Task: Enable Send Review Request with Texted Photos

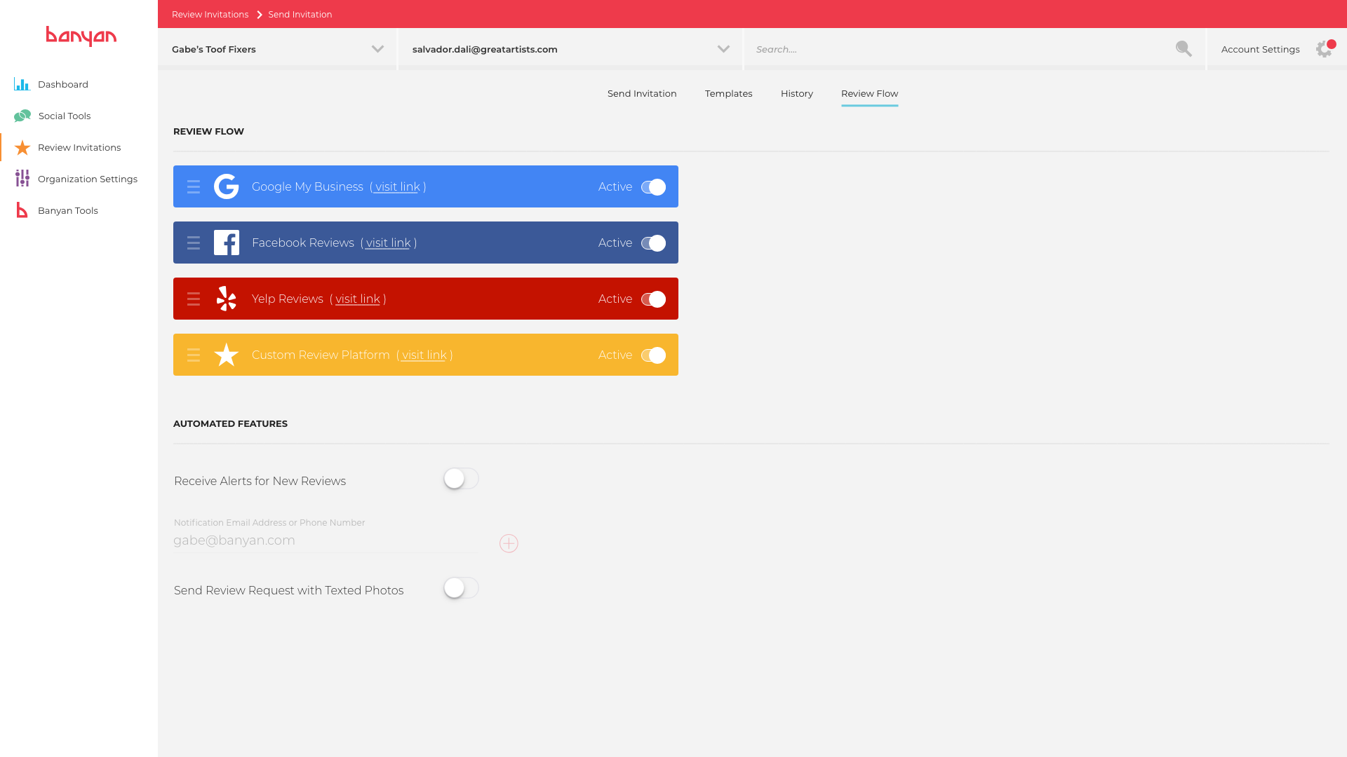Action: [461, 588]
